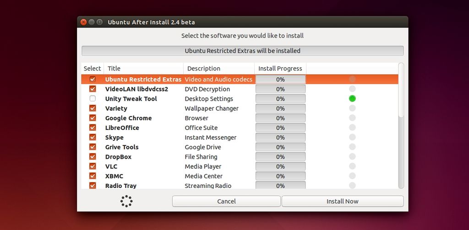Select the 'Google Chrome' row title
This screenshot has width=469, height=230.
128,118
